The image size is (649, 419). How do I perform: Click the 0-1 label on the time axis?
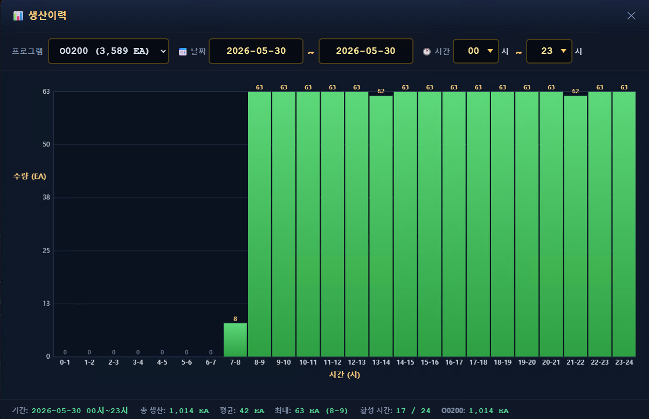pos(65,362)
